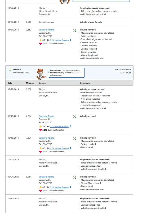Click the Owner 2 person icon

pos(10,69)
